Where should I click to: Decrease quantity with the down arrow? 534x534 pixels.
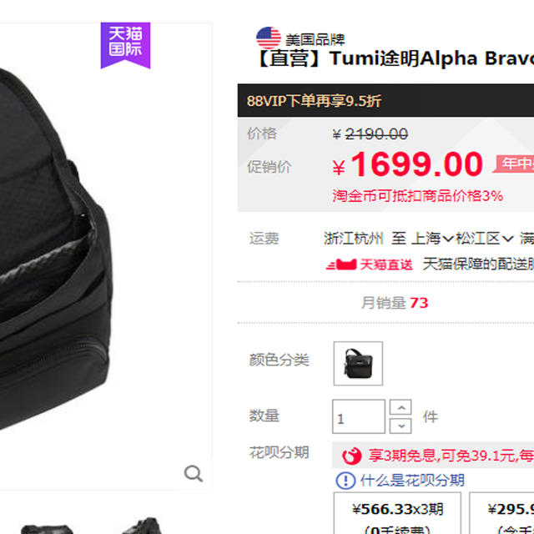point(400,426)
